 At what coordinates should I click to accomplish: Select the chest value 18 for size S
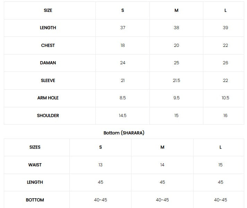click(x=122, y=45)
